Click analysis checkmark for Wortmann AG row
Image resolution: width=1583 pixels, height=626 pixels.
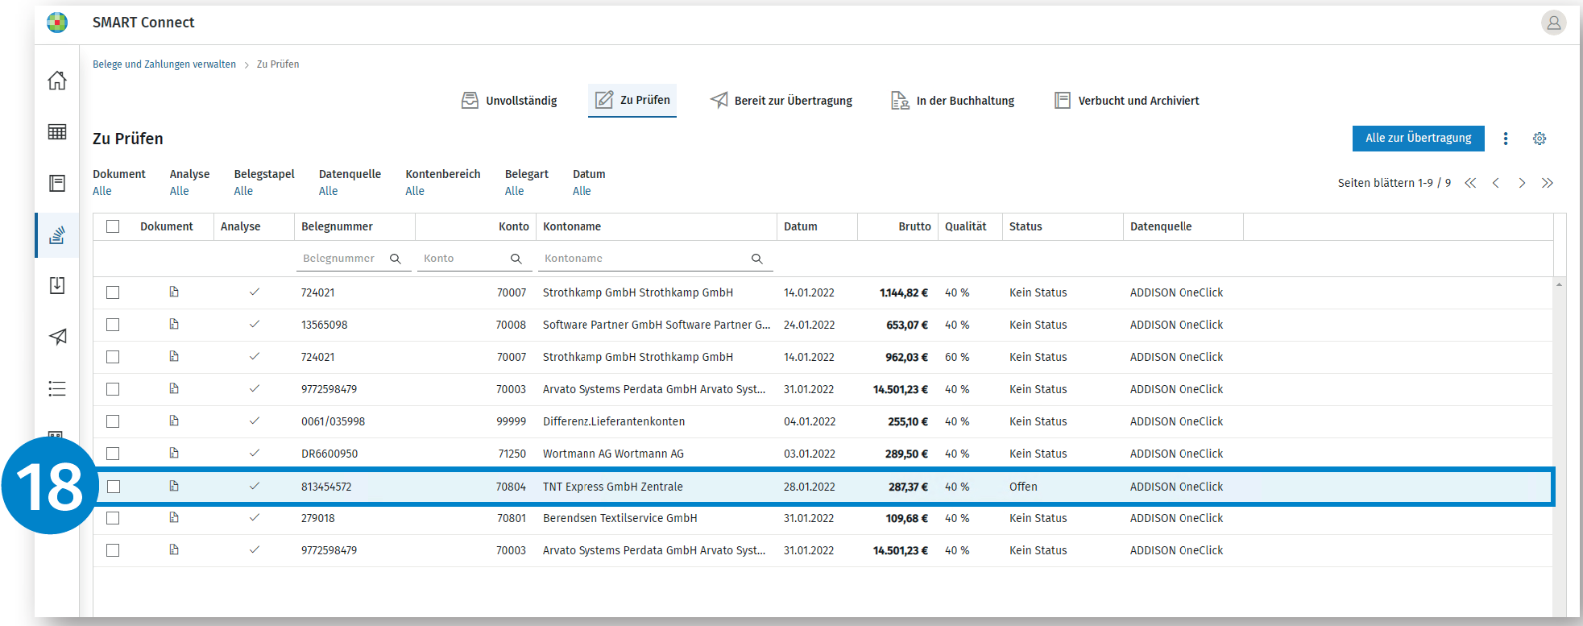255,453
